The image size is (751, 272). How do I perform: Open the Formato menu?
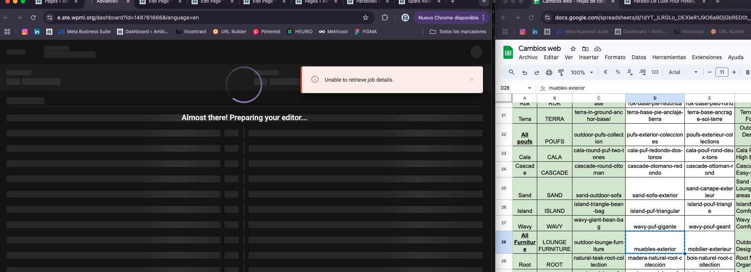pos(615,57)
